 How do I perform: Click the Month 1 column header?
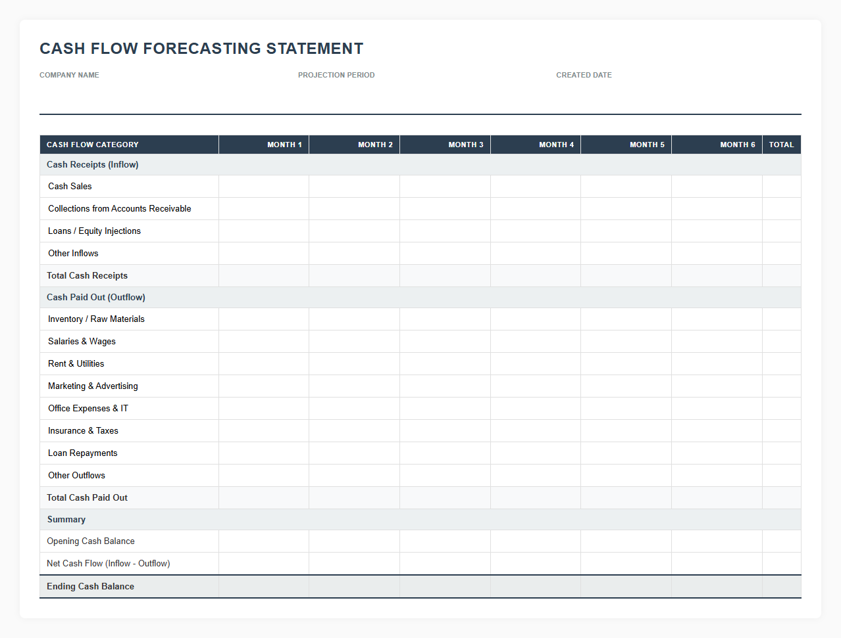click(x=264, y=145)
